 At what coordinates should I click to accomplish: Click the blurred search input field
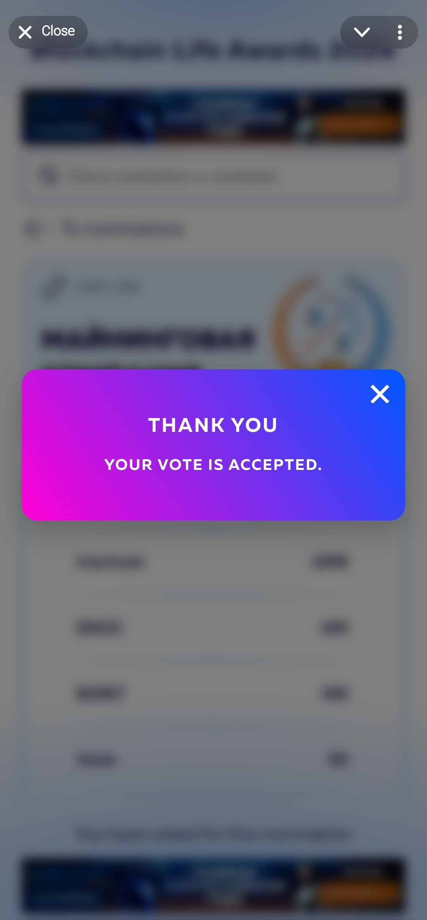click(x=213, y=176)
